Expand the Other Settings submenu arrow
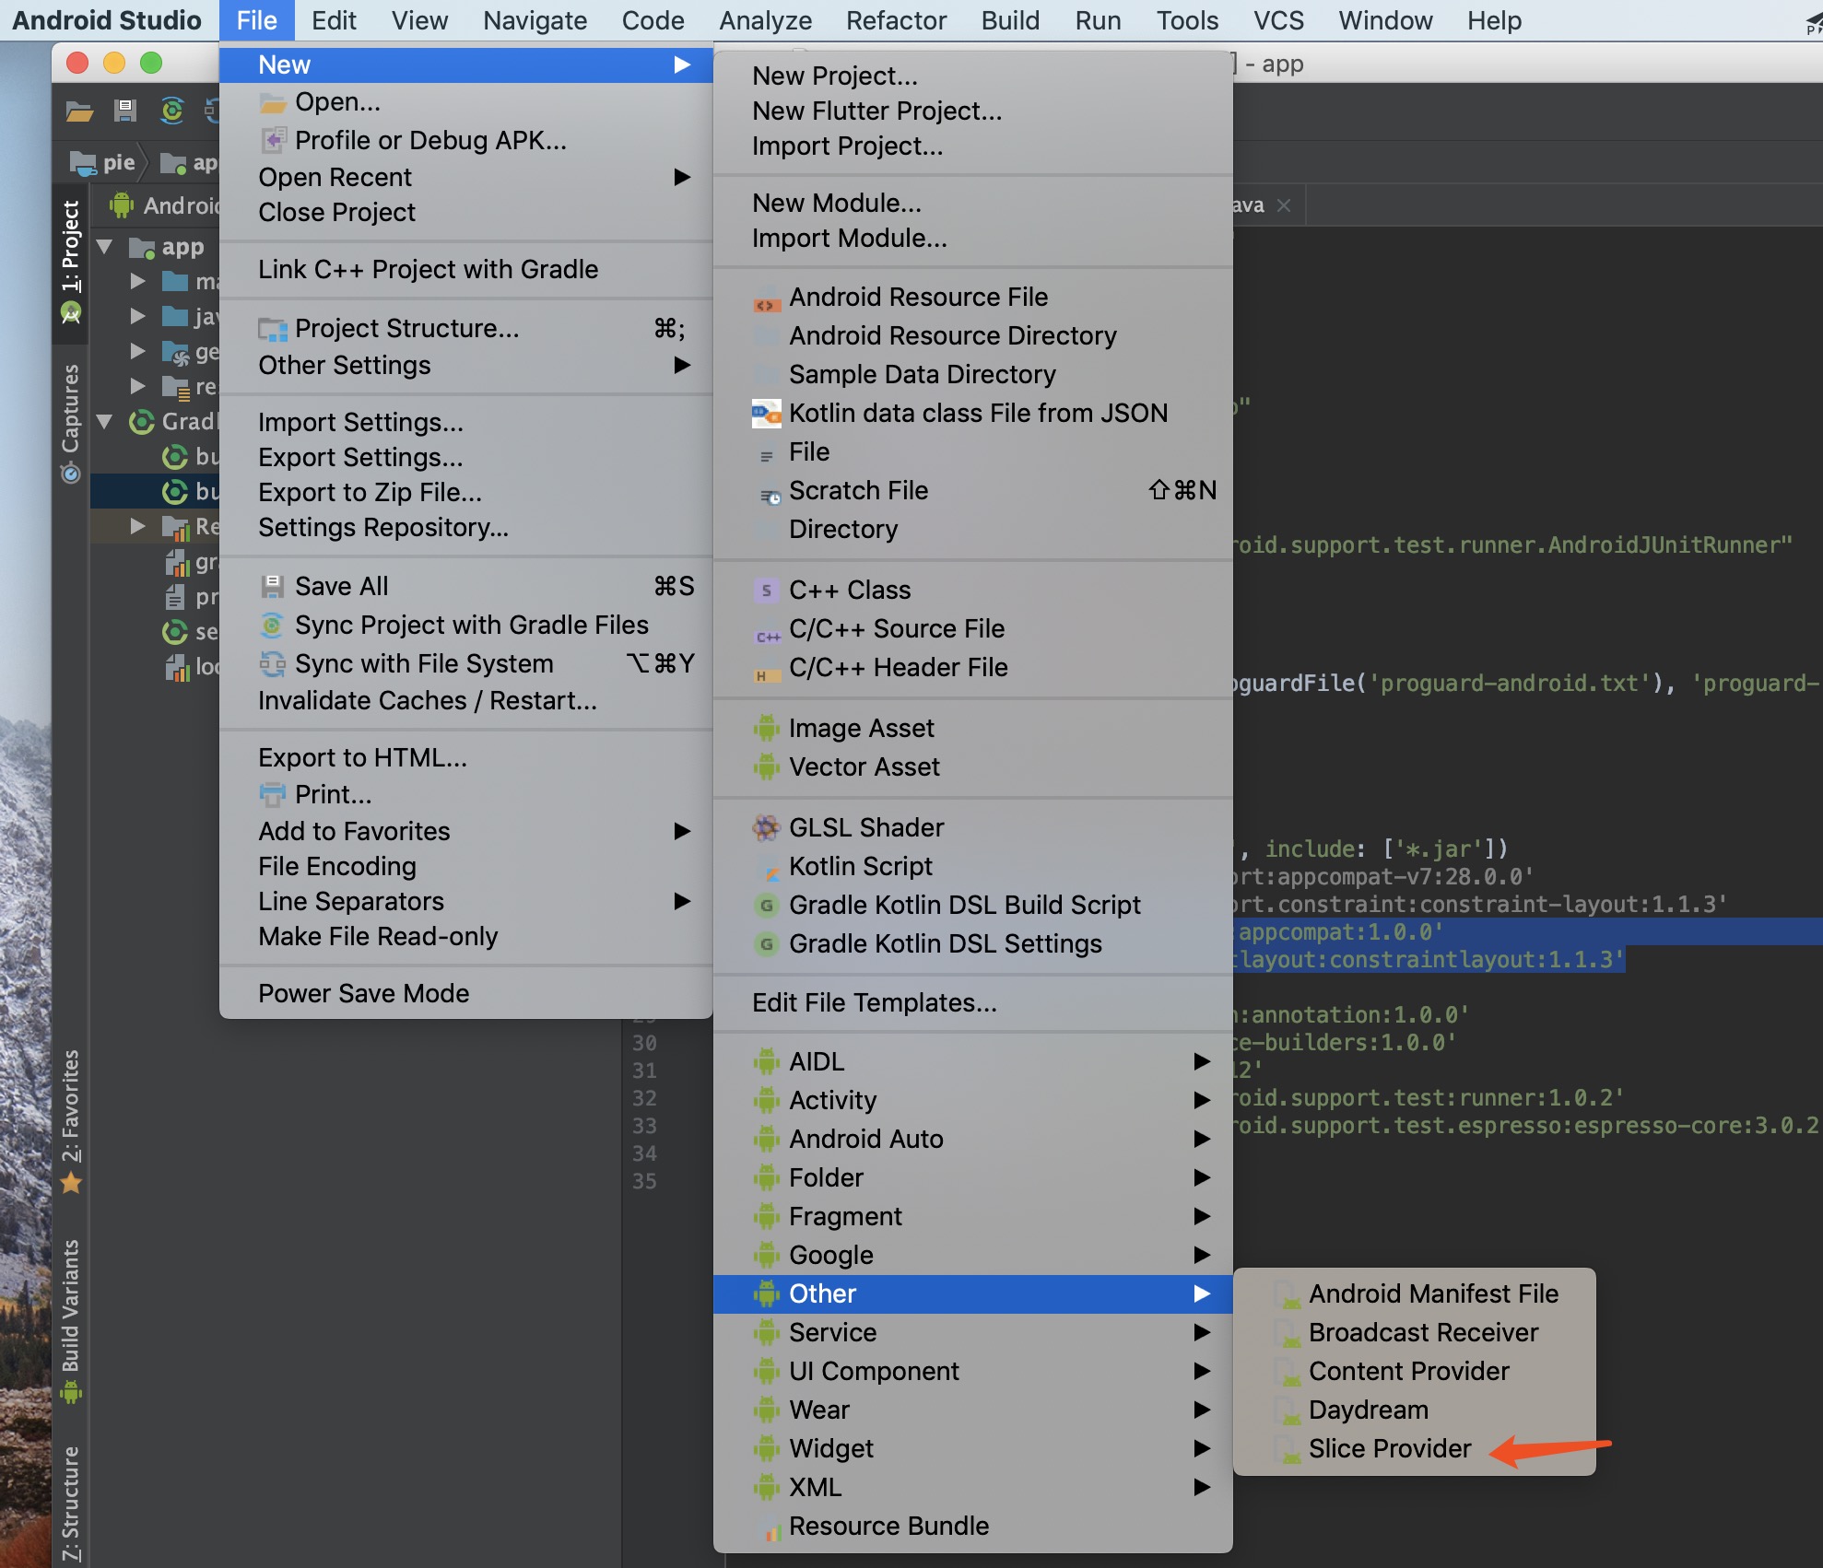This screenshot has width=1823, height=1568. (681, 366)
